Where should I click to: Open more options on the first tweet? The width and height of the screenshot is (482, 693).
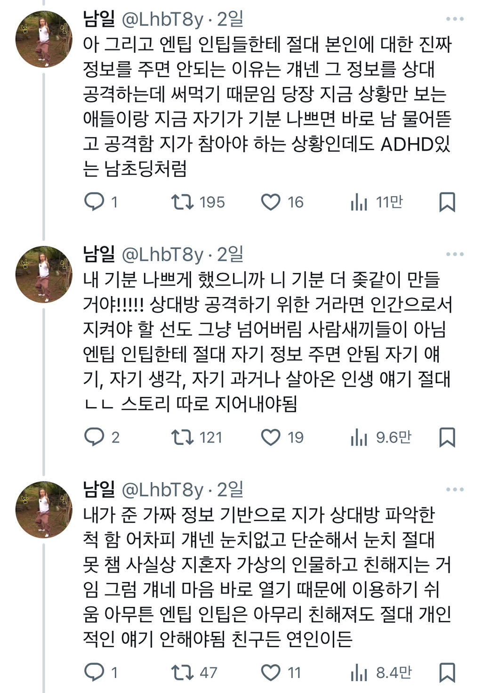pyautogui.click(x=454, y=18)
